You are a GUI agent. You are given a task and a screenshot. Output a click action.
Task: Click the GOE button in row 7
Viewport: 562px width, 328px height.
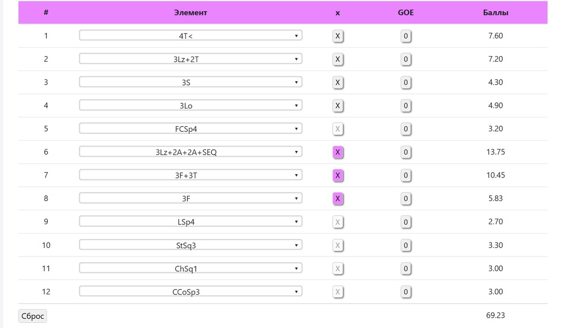(x=406, y=176)
